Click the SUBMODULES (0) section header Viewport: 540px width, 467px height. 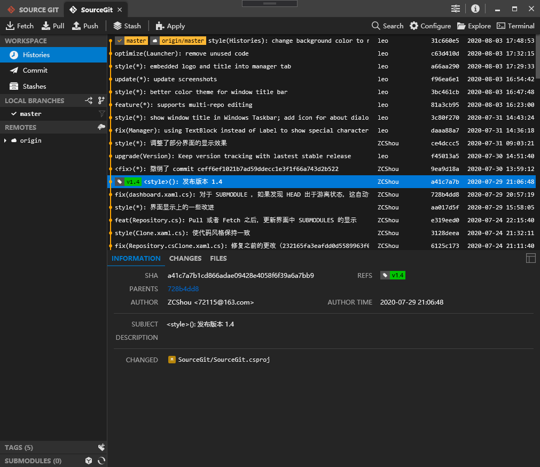coord(53,461)
